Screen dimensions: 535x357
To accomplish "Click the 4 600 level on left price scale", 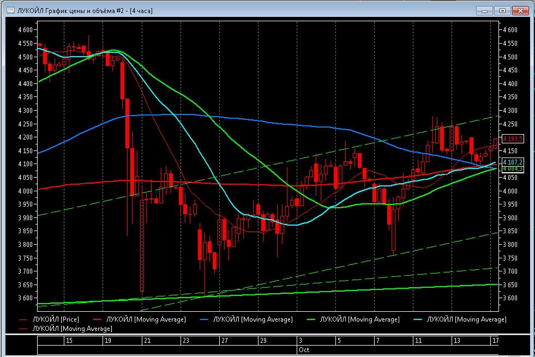I will tap(25, 29).
